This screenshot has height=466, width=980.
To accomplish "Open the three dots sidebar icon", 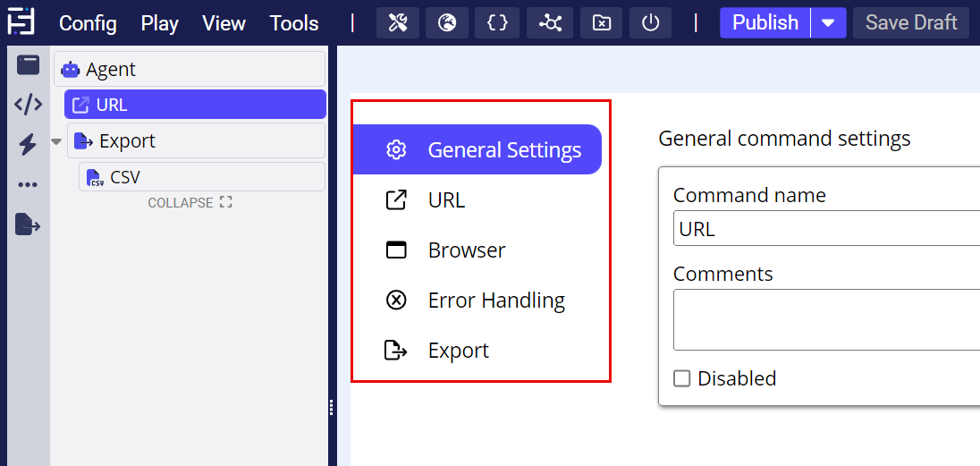I will click(28, 185).
